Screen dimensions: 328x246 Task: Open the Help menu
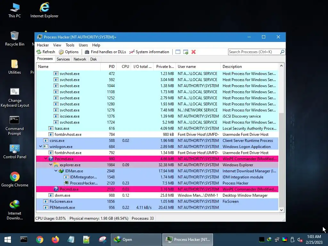[96, 45]
